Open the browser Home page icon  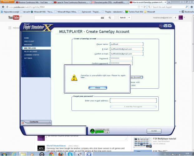pyautogui.click(x=192, y=7)
